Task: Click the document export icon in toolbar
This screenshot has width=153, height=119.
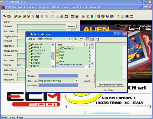Action: point(62,16)
